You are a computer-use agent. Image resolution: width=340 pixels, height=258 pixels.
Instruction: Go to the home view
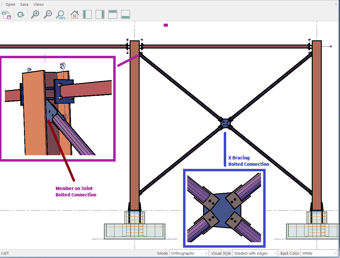[75, 15]
